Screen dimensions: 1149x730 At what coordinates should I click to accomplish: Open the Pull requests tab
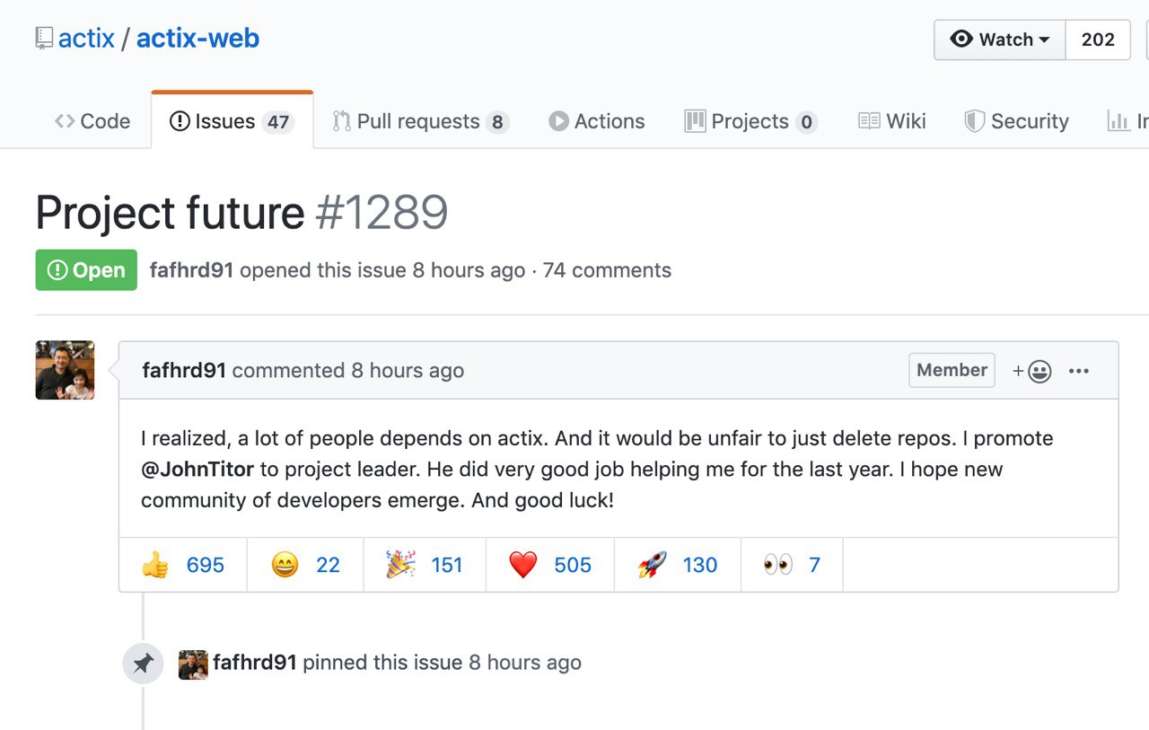tap(420, 121)
